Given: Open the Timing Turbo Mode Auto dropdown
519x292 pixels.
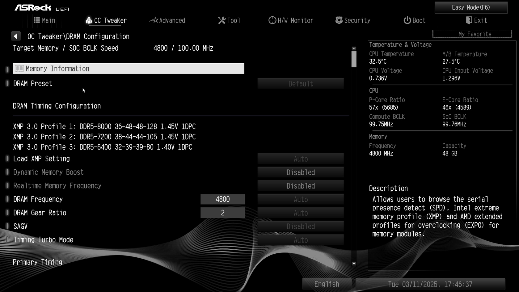Looking at the screenshot, I should 301,240.
